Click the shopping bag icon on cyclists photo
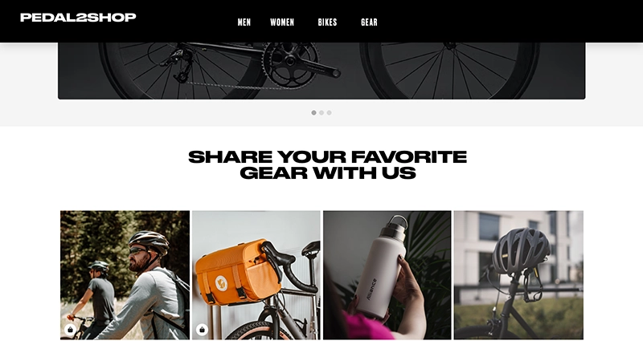Viewport: 643px width, 361px height. 70,330
